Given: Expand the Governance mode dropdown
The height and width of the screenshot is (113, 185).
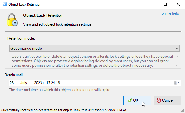Looking at the screenshot, I should 177,48.
